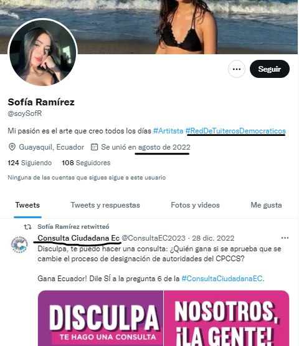The height and width of the screenshot is (346, 304).
Task: Open the beach header banner photo
Action: [149, 27]
